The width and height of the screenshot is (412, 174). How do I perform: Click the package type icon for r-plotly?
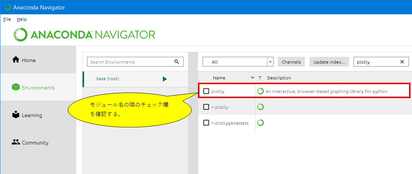pos(260,107)
